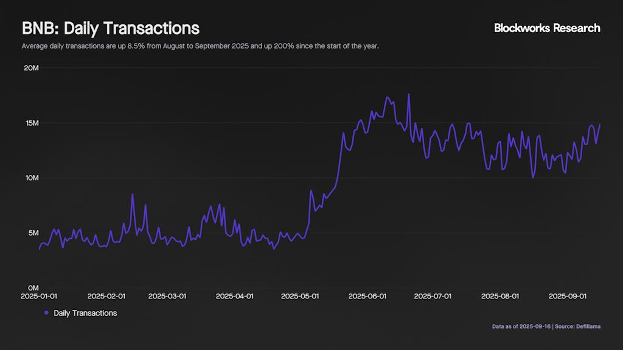Select the 20M y-axis label
This screenshot has height=350, width=623.
pos(32,68)
